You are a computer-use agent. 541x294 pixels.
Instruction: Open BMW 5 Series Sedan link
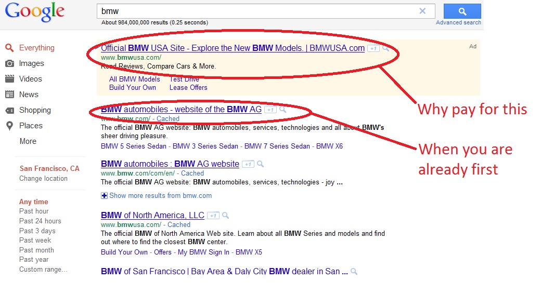(x=134, y=146)
